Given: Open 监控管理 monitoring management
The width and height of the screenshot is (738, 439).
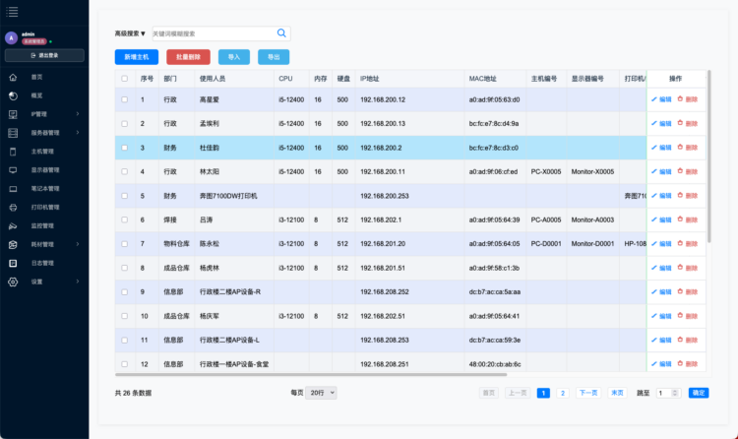Looking at the screenshot, I should click(x=41, y=226).
